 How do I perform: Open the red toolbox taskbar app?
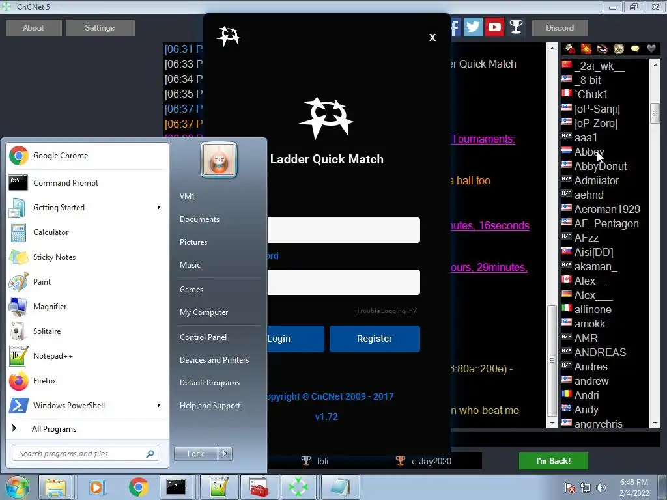pyautogui.click(x=259, y=487)
